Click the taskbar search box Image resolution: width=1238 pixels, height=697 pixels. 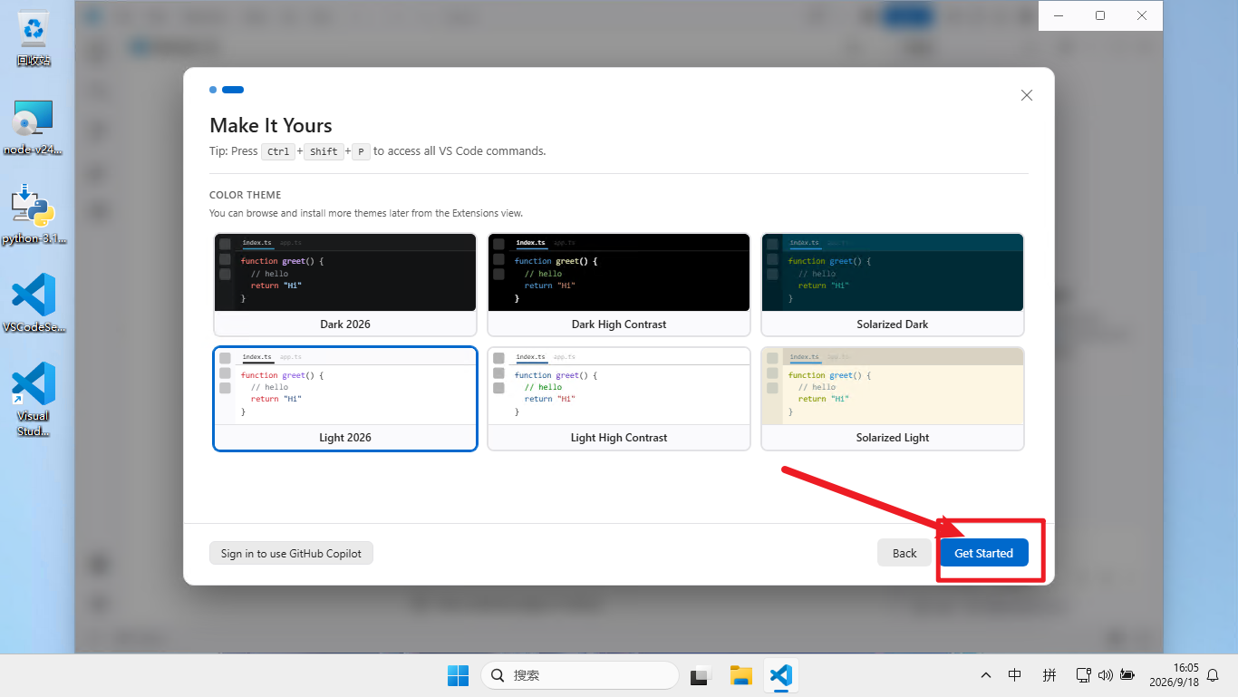pyautogui.click(x=579, y=675)
